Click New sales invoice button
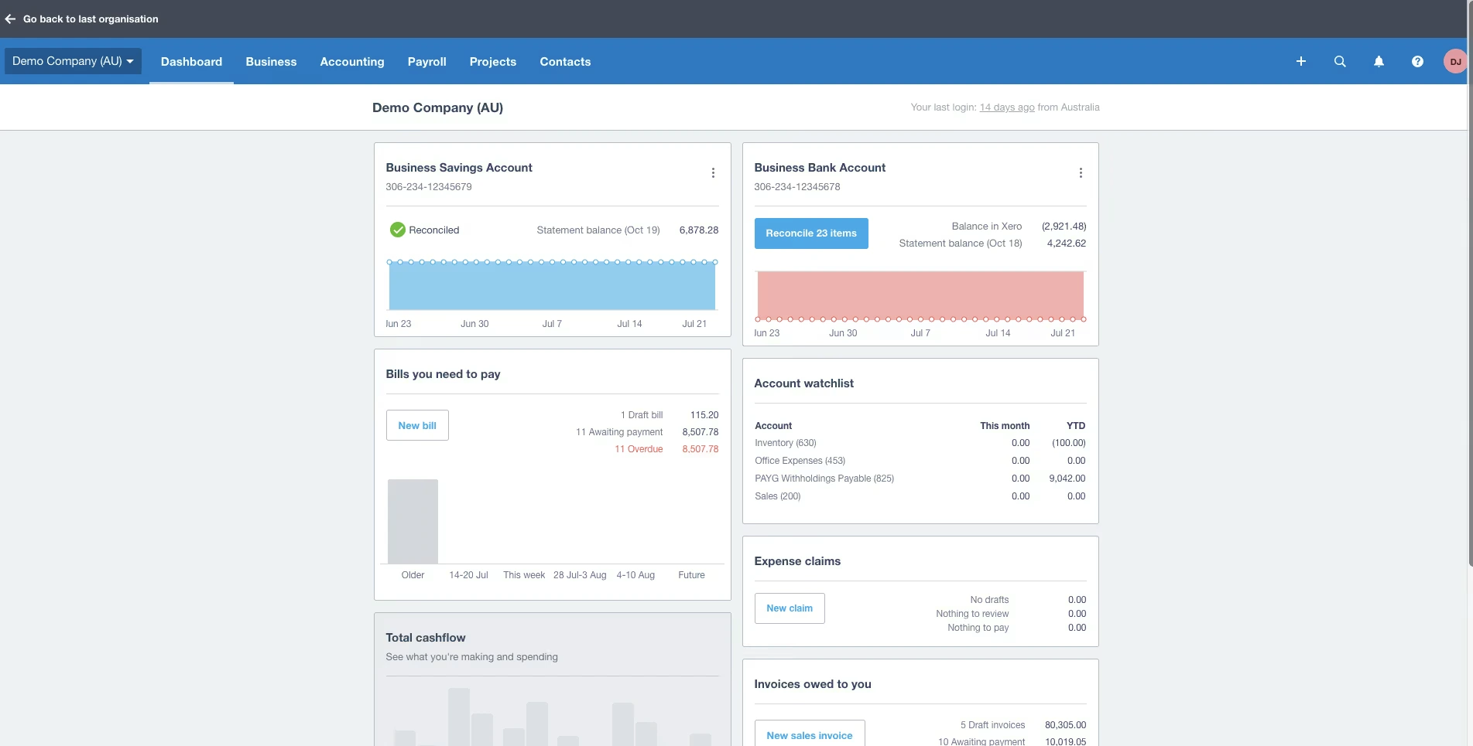1473x746 pixels. point(810,734)
